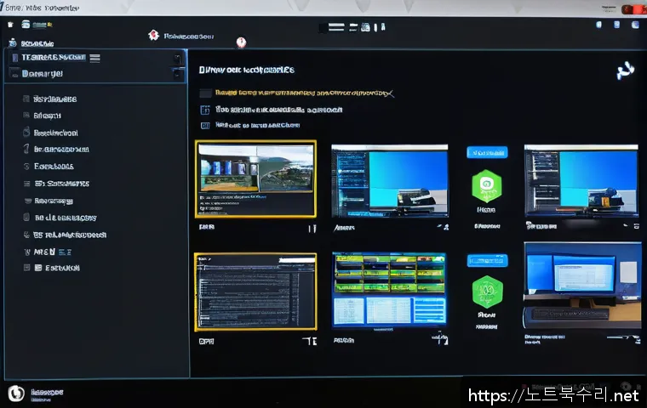Open the dropdown arrow on the second sidebar selector
The width and height of the screenshot is (647, 408).
tap(178, 74)
